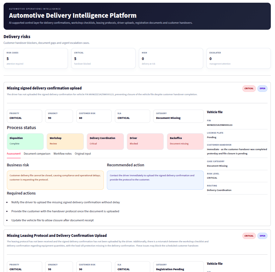Click the License Plate Pending value
The image size is (275, 272).
point(212,137)
